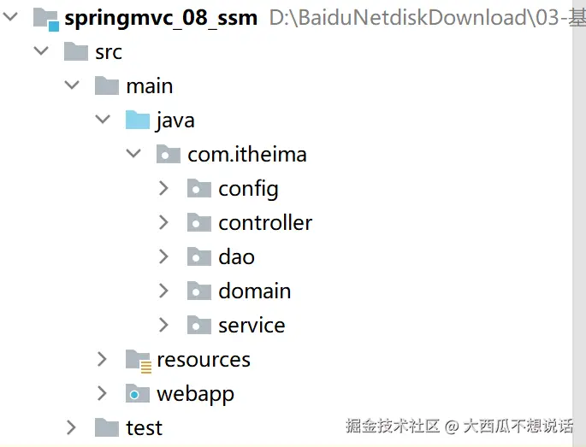Click the config package folder icon
Image resolution: width=586 pixels, height=447 pixels.
click(x=198, y=188)
